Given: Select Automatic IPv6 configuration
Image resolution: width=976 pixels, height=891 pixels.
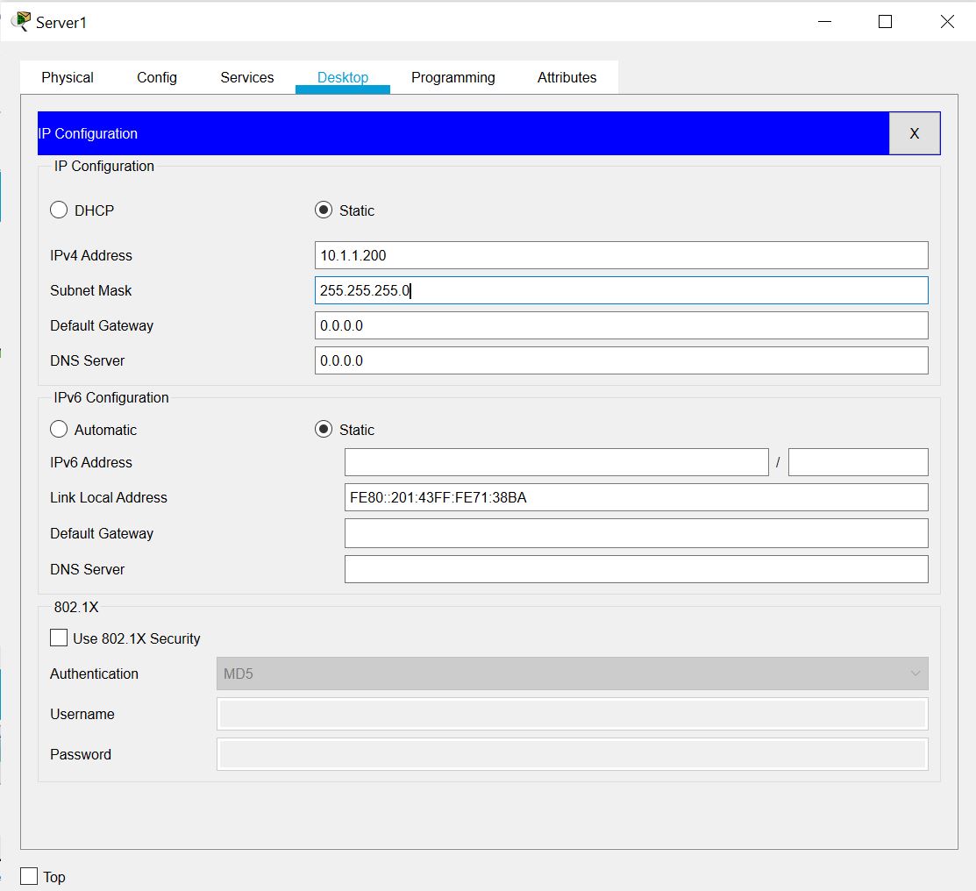Looking at the screenshot, I should pos(59,429).
